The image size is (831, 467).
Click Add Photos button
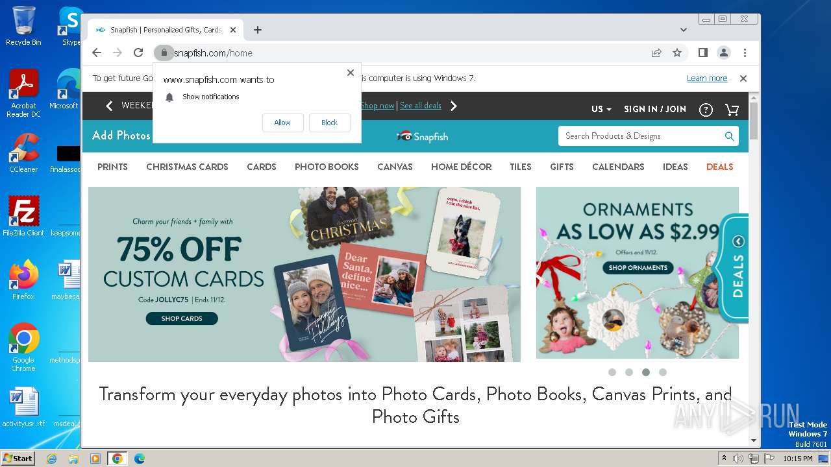121,136
